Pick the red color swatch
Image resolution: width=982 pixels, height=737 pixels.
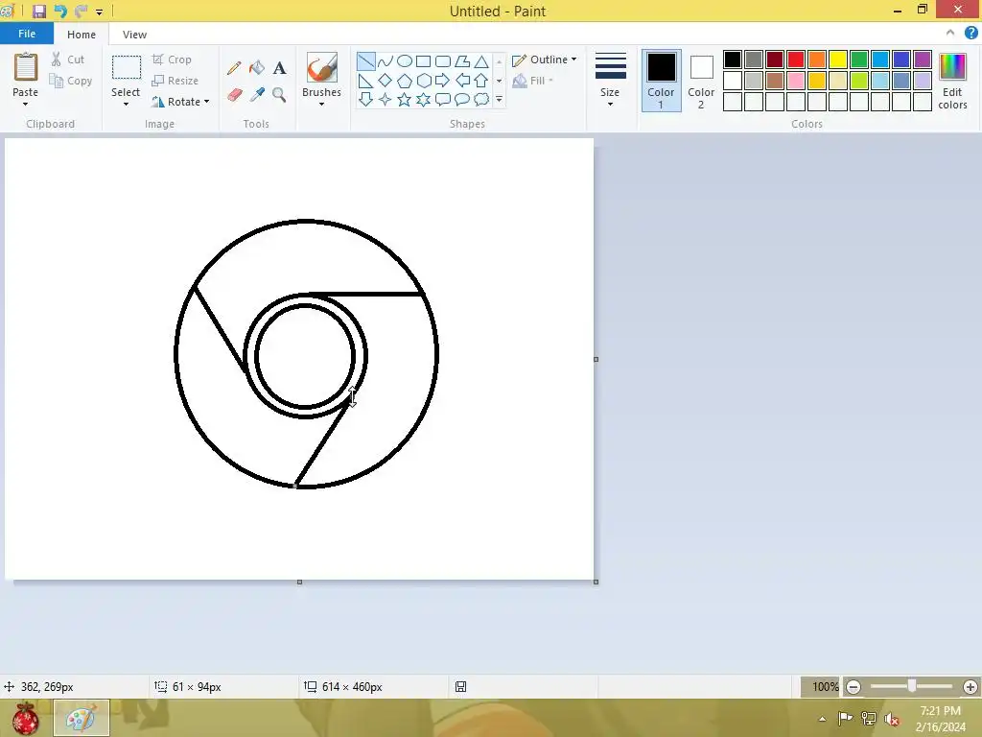point(796,59)
